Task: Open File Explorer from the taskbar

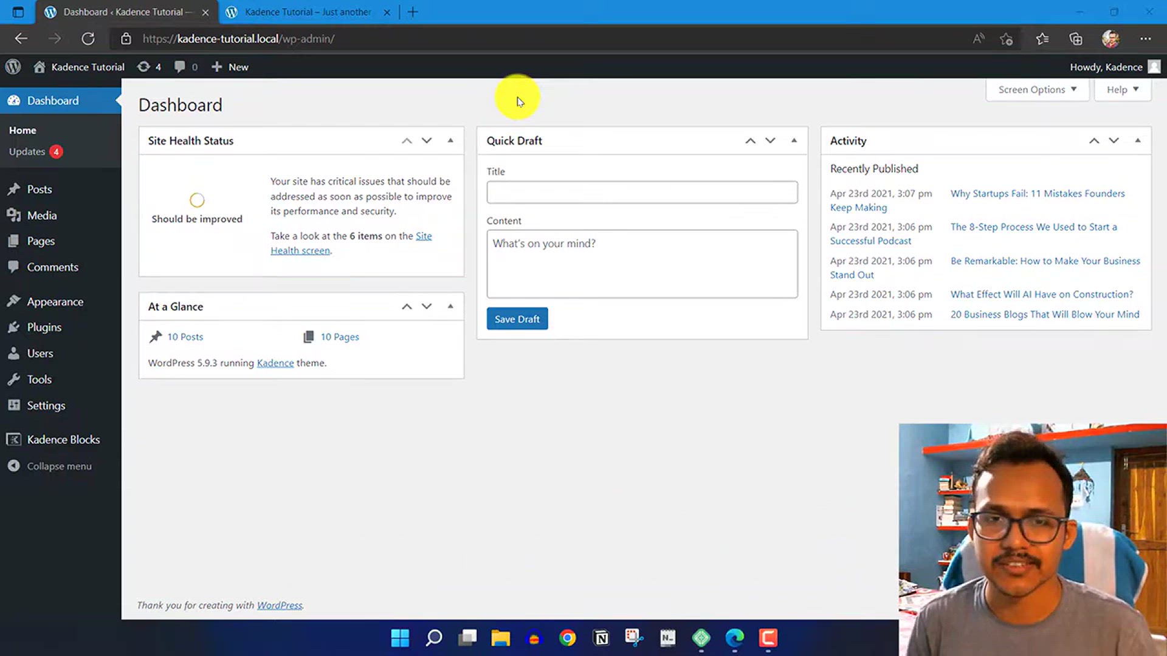Action: (501, 638)
